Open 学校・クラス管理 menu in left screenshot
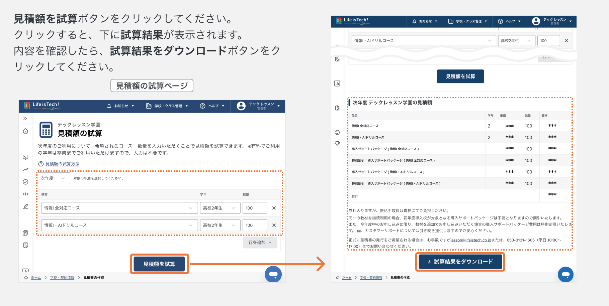This screenshot has height=306, width=609. point(167,106)
